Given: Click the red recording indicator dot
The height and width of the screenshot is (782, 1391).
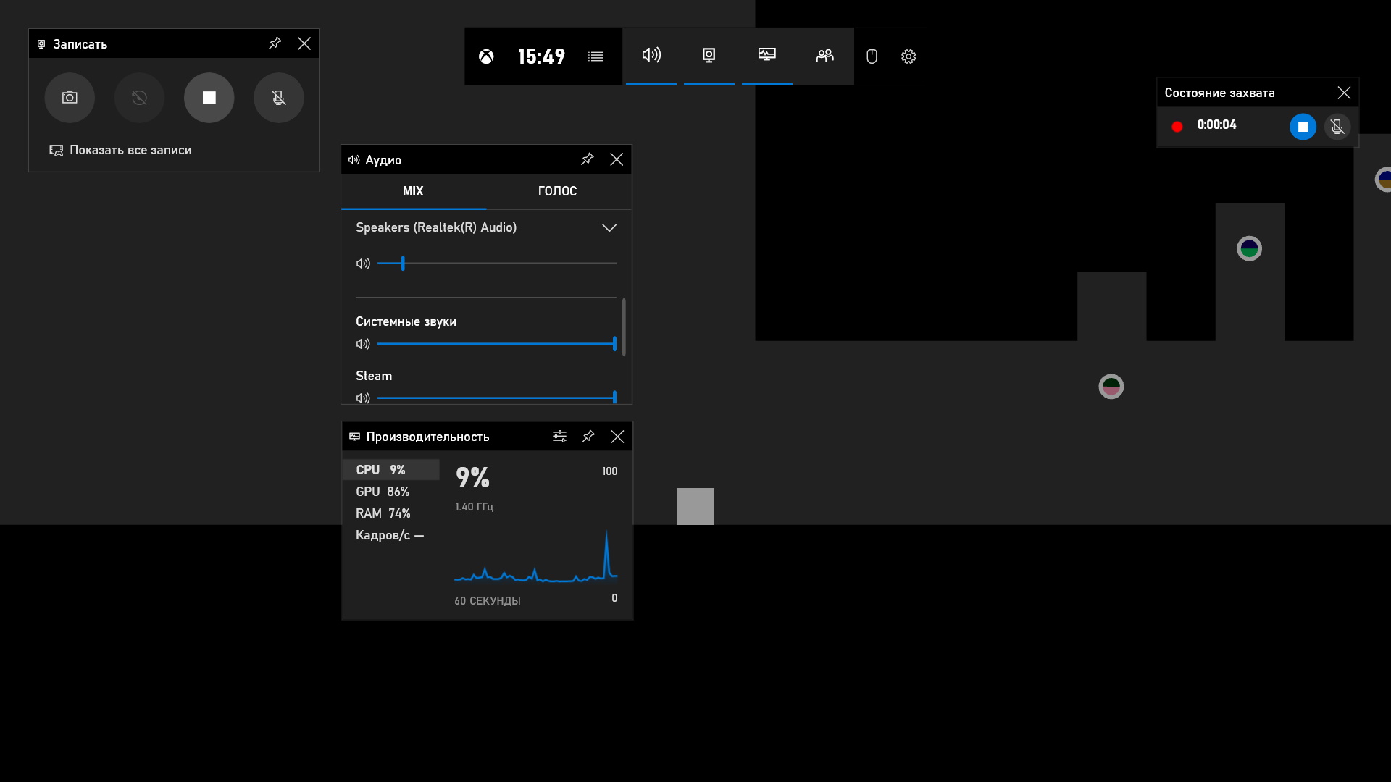Looking at the screenshot, I should tap(1177, 127).
